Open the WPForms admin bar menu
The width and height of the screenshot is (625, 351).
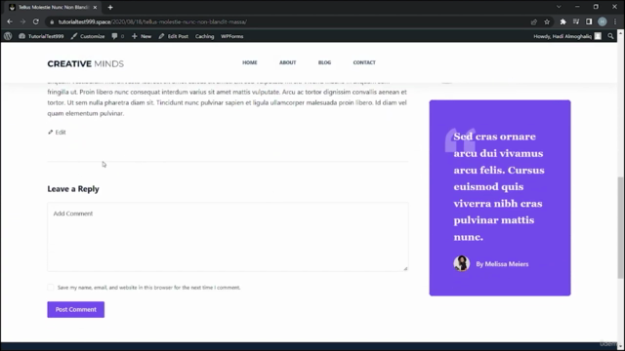tap(232, 36)
